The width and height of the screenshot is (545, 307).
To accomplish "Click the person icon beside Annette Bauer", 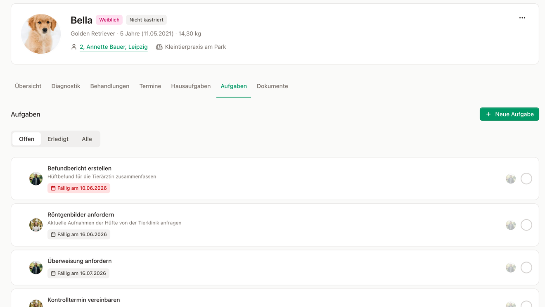I will coord(74,47).
